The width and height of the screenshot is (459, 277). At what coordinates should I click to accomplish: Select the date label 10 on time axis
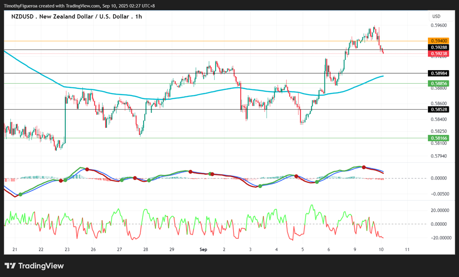pos(381,250)
